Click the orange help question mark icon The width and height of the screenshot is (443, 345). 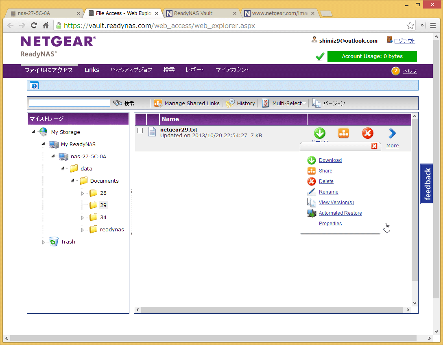coord(395,71)
